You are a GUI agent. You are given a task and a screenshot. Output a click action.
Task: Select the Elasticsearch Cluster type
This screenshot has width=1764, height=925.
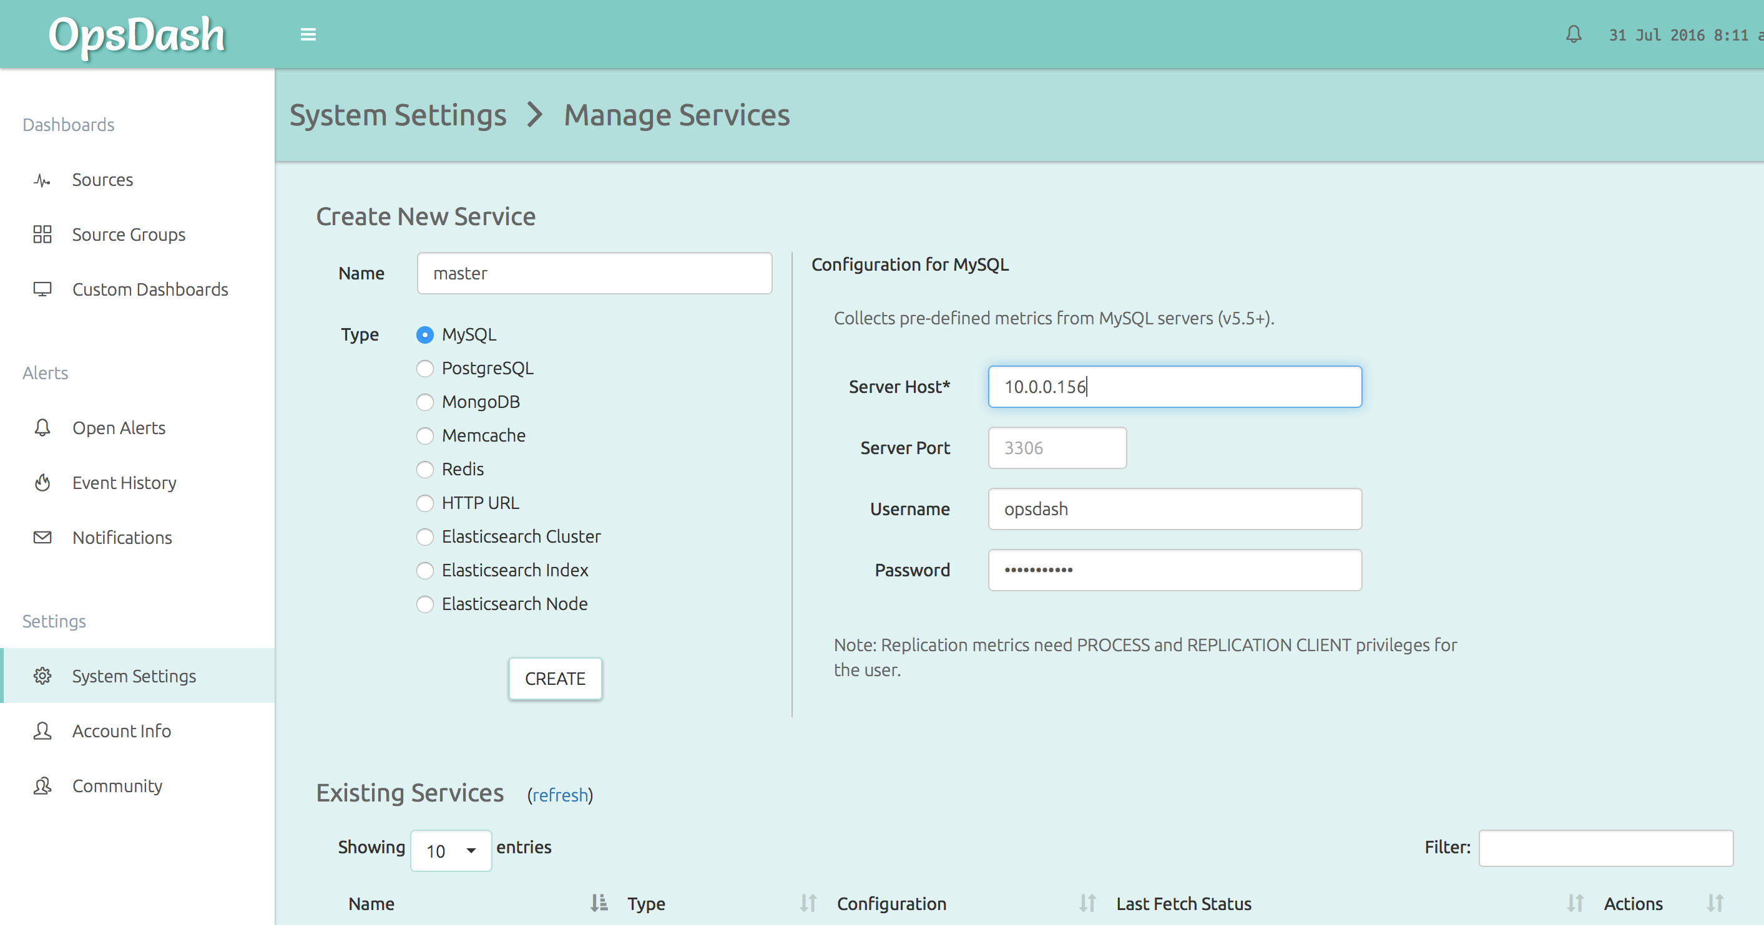425,537
